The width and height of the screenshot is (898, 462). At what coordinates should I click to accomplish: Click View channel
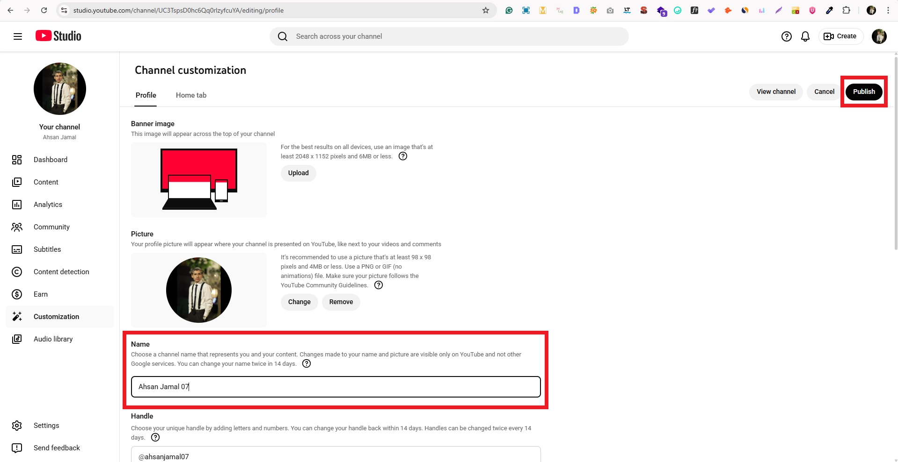(776, 92)
